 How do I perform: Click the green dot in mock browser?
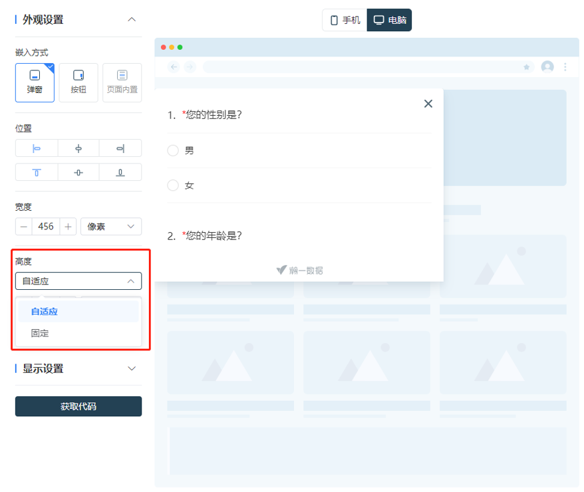coord(180,47)
